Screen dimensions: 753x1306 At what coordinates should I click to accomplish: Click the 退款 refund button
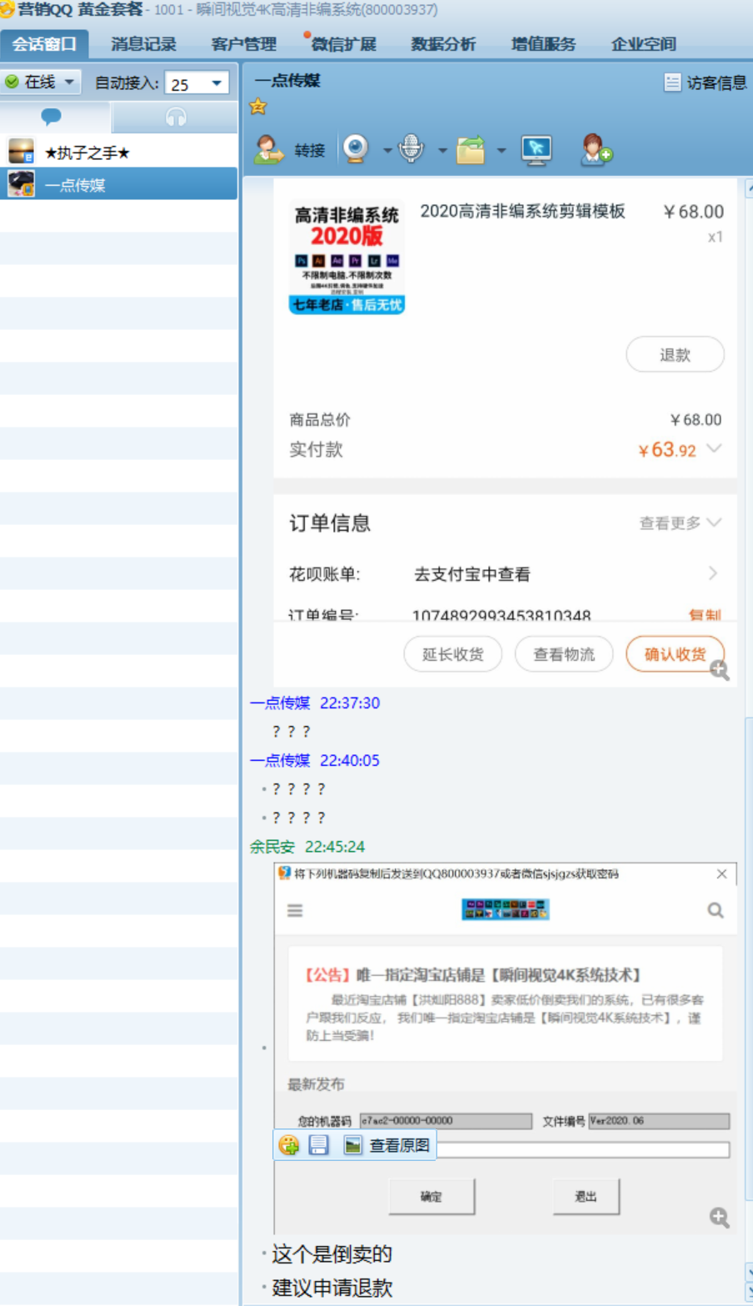(675, 355)
